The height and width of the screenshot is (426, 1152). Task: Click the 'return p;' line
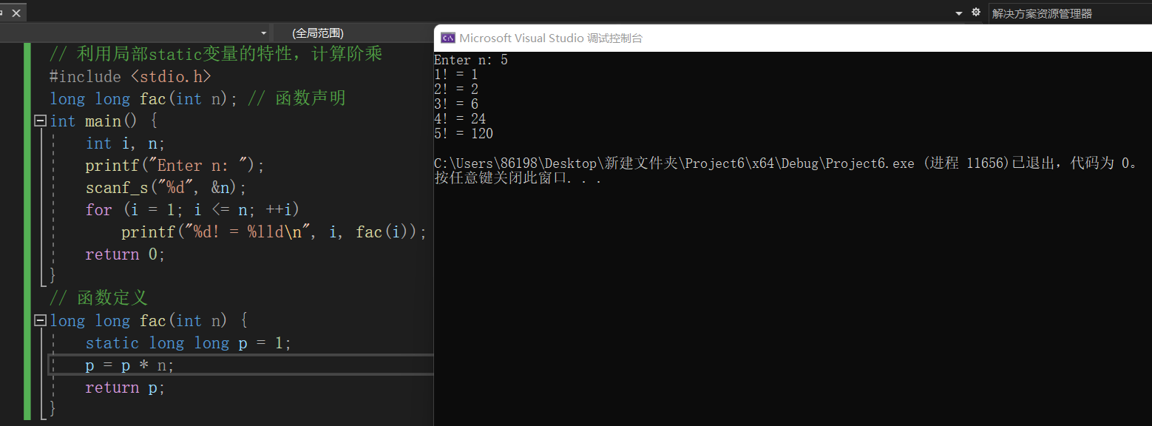pyautogui.click(x=125, y=388)
